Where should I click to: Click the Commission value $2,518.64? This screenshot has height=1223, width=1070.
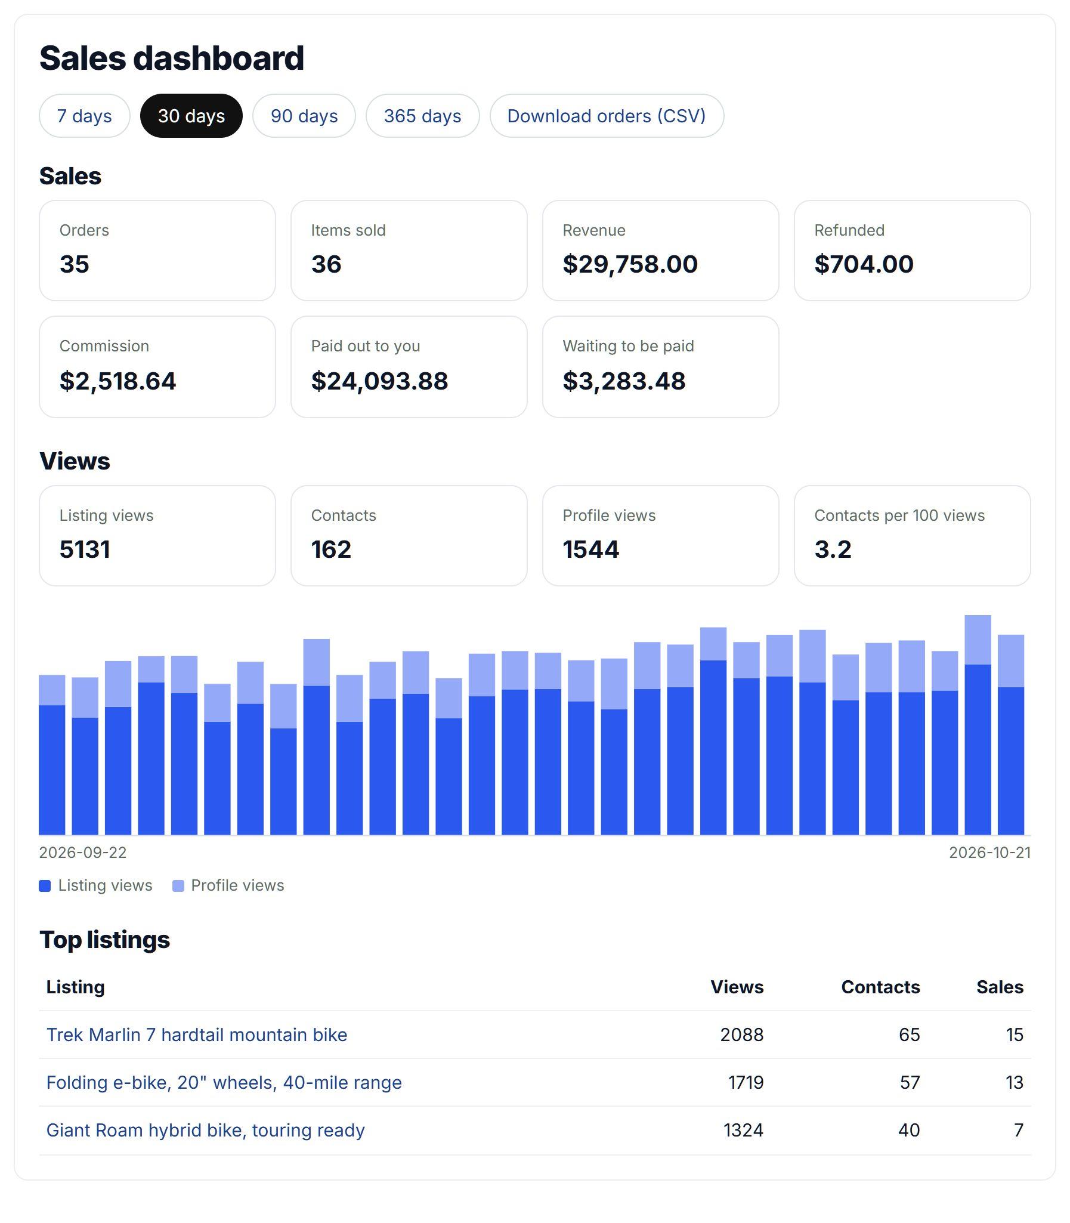(117, 381)
